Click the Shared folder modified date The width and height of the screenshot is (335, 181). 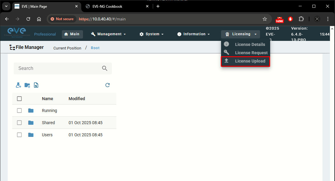pyautogui.click(x=85, y=123)
